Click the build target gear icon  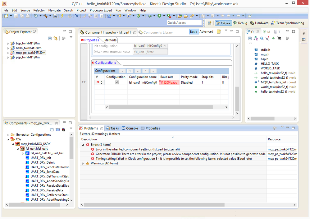(x=36, y=16)
